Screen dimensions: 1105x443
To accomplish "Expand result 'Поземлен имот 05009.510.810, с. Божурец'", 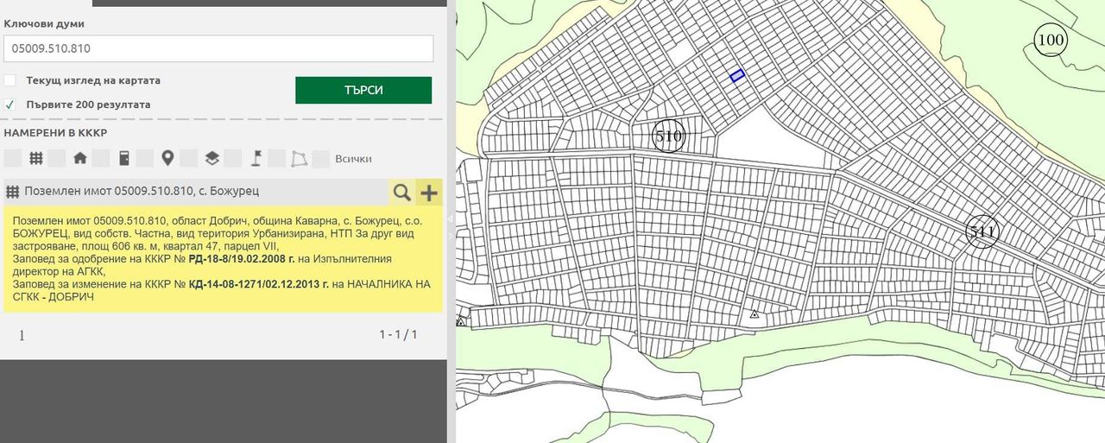I will [142, 191].
